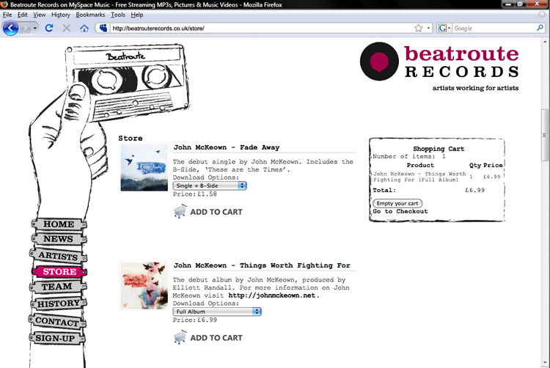Viewport: 550px width, 368px height.
Task: Bookmark this page with the star icon
Action: tap(418, 28)
